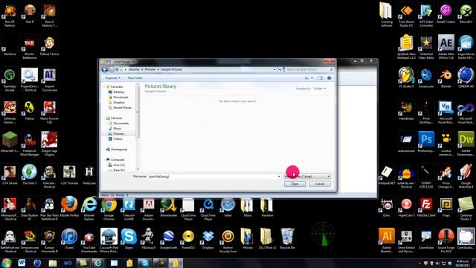
Task: Open Mozilla Firefox desktop icon
Action: [69, 208]
